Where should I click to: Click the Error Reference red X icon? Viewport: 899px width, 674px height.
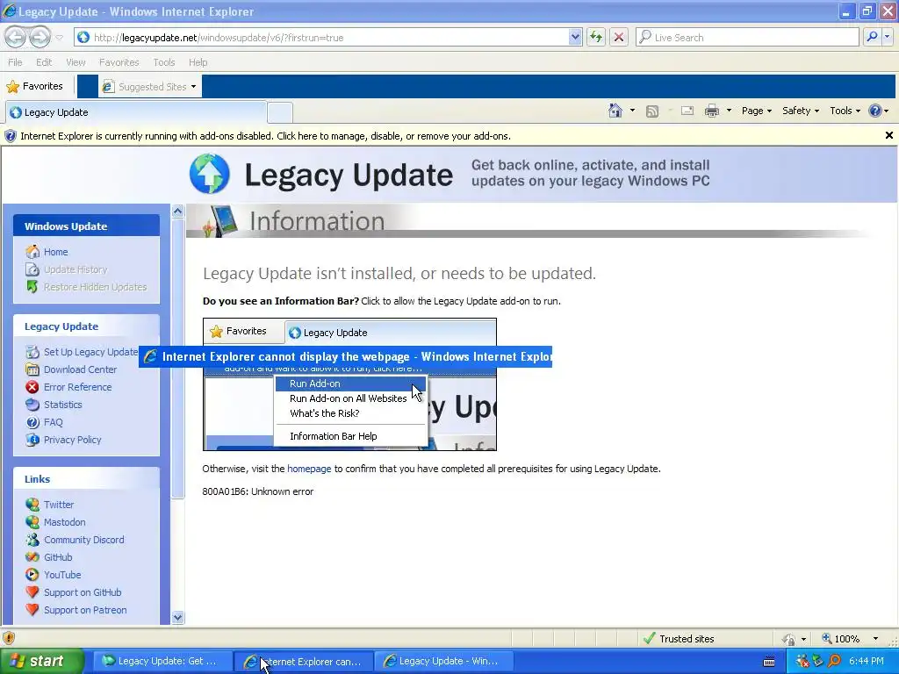click(x=32, y=387)
